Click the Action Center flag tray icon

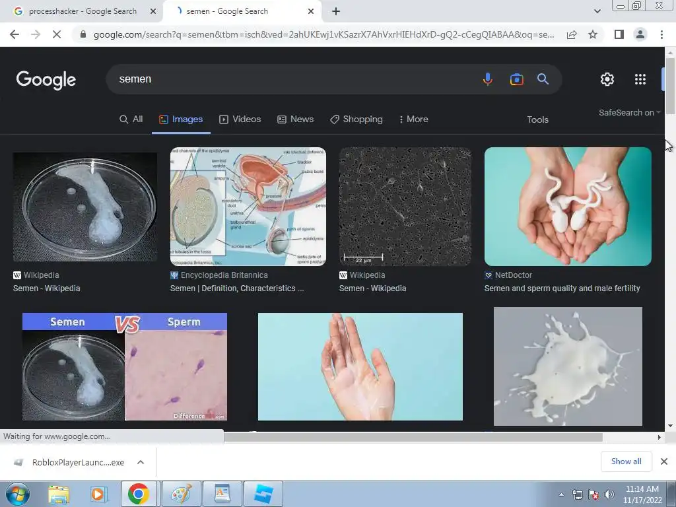pos(593,494)
